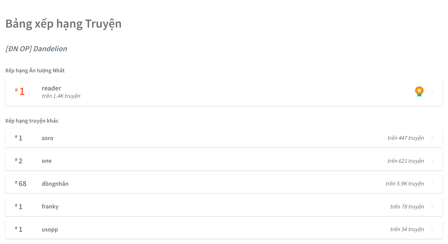Screen dimensions: 448x244
Task: Expand the đồngnhân ranking chevron
Action: tap(432, 184)
